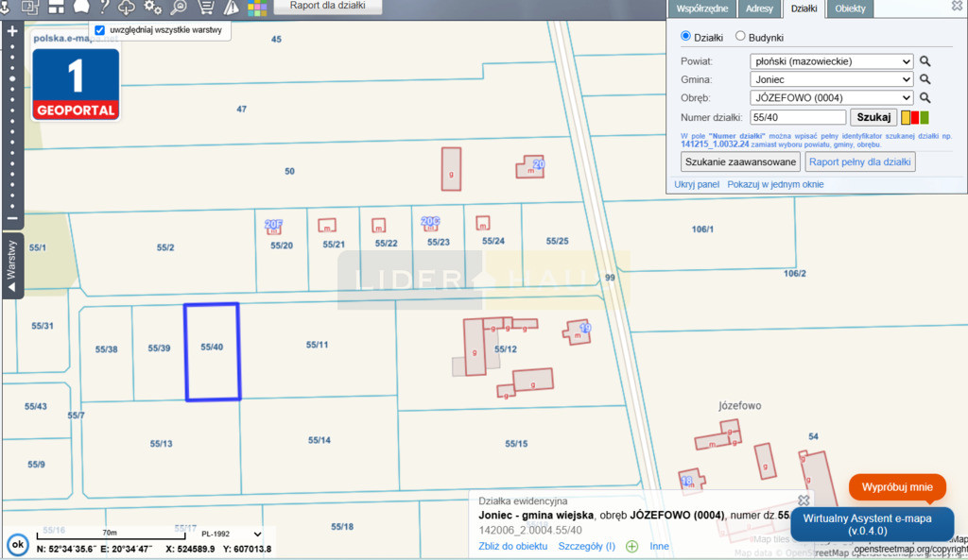
Task: Click the question mark help icon
Action: click(104, 7)
